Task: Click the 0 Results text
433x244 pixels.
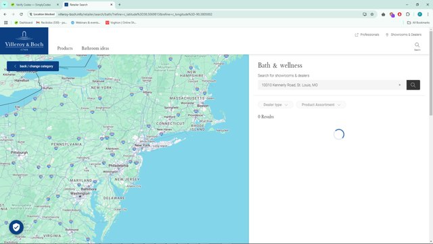Action: [266, 117]
